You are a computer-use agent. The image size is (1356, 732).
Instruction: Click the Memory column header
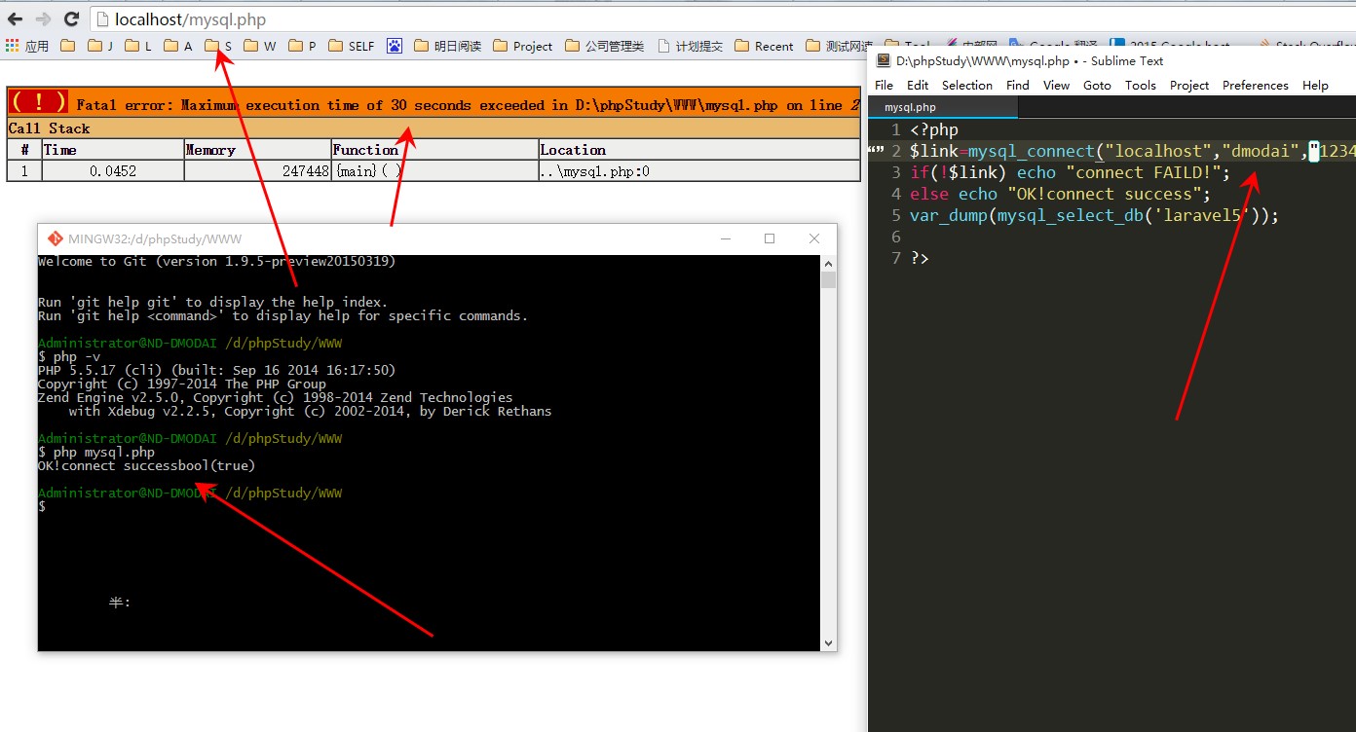[x=257, y=150]
